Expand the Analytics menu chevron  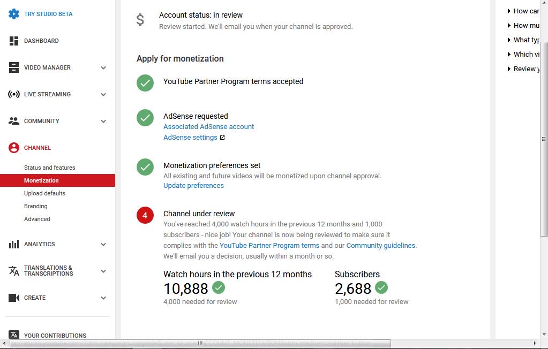tap(103, 244)
